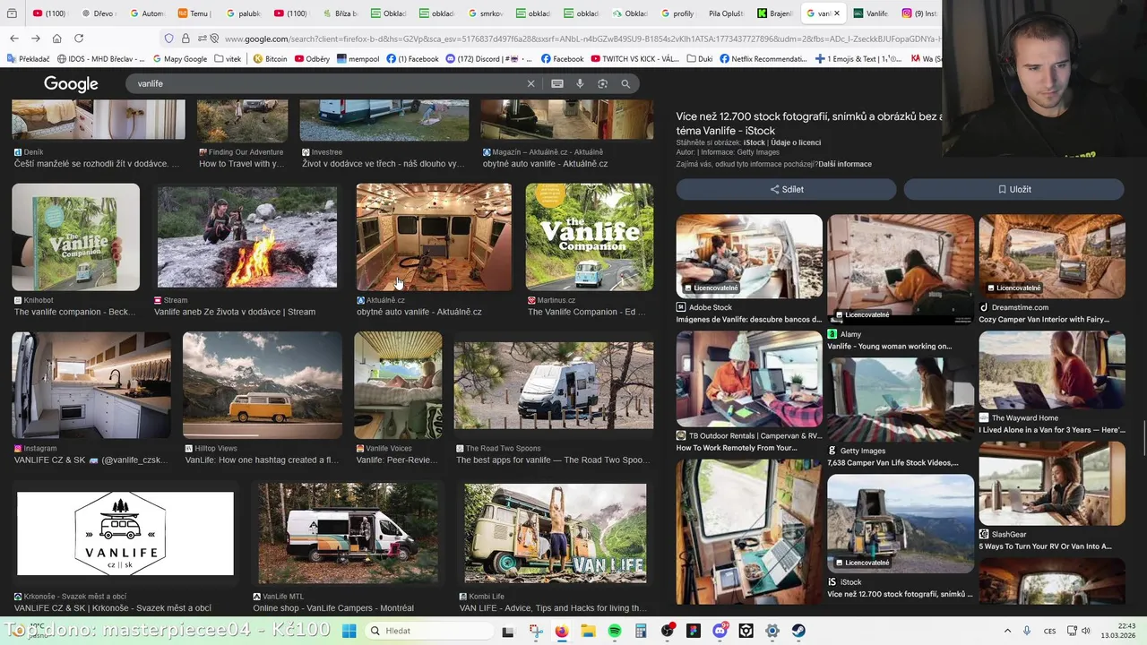Open Aktuálně.cz van interior thumbnail
Image resolution: width=1147 pixels, height=645 pixels.
[x=434, y=237]
